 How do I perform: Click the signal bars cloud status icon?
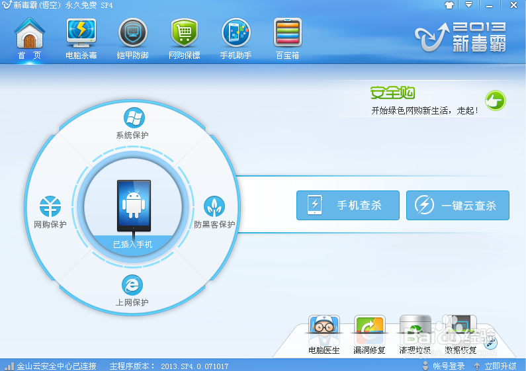pyautogui.click(x=9, y=366)
